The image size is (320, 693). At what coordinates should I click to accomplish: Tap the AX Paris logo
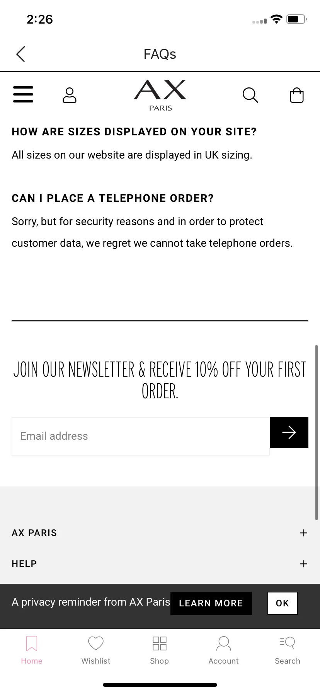coord(160,95)
